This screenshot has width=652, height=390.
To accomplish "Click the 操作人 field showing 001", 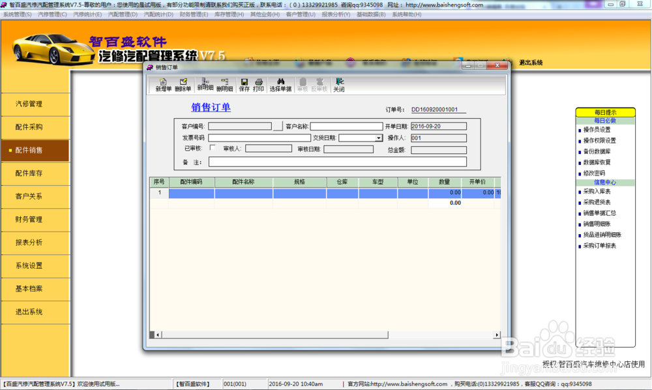I will [x=439, y=138].
